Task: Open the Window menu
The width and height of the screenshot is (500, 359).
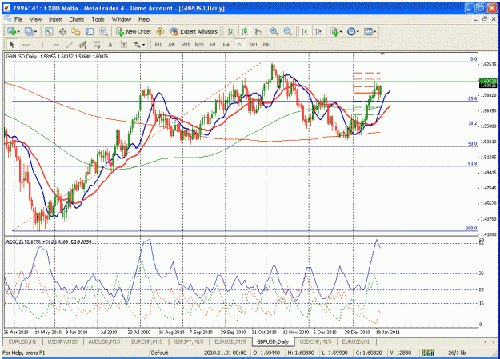Action: 121,19
